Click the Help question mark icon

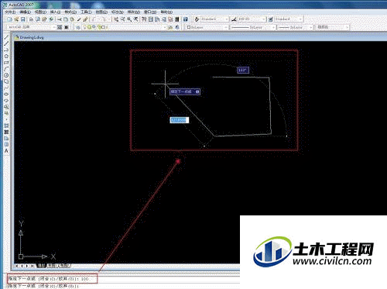tap(185, 19)
